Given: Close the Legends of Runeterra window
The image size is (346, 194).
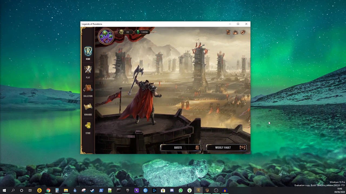Looking at the screenshot, I should [246, 24].
